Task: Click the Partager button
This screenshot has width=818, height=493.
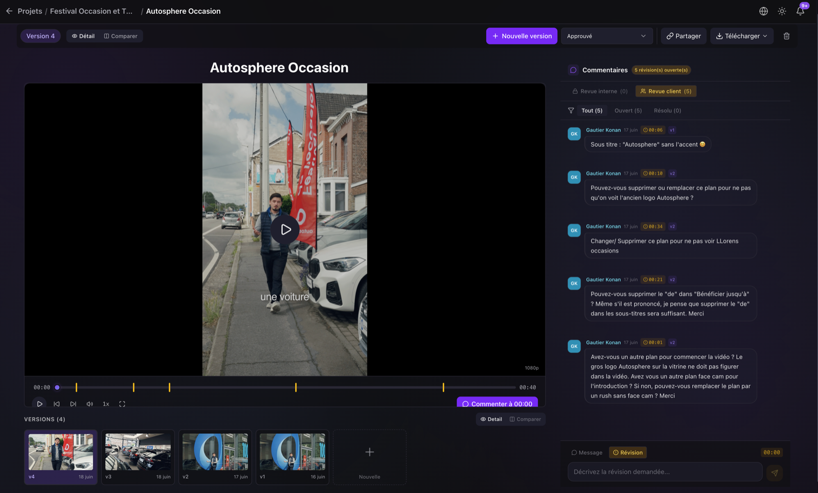Action: (x=684, y=36)
